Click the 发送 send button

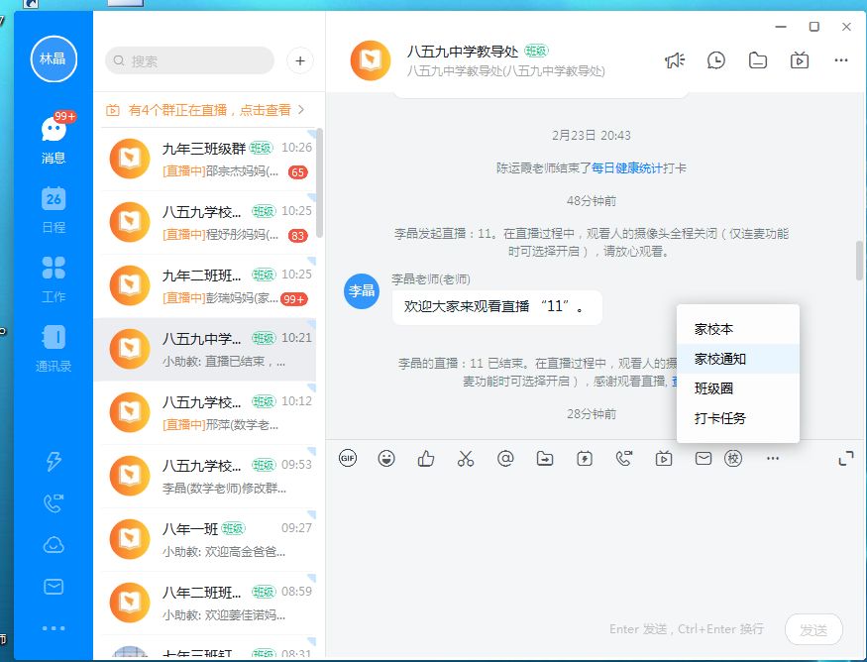pos(813,629)
